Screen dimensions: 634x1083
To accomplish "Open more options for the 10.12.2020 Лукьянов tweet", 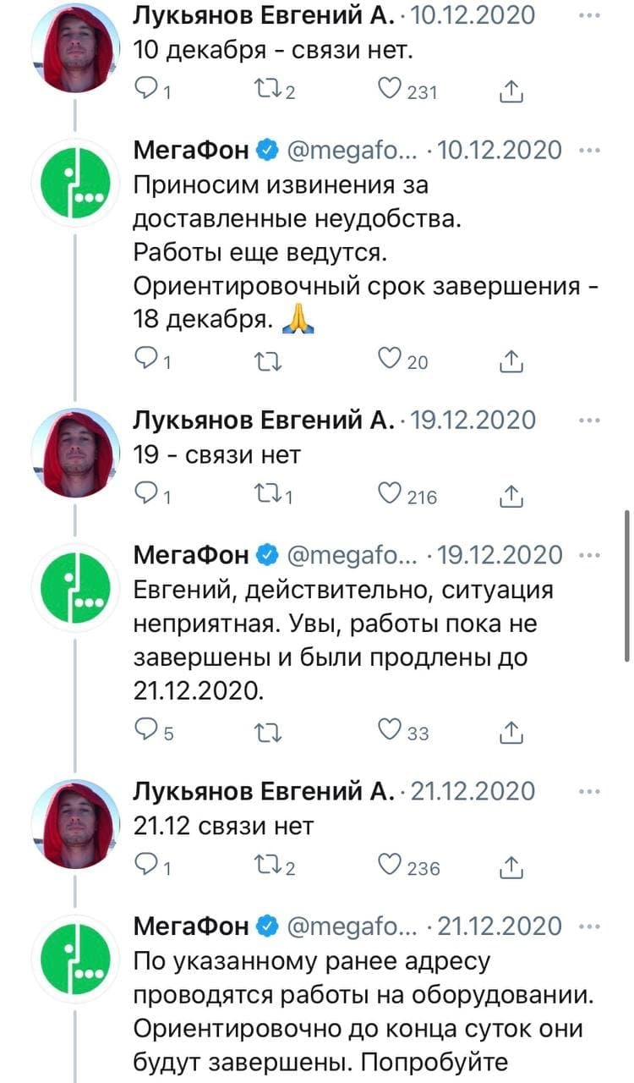I will [x=589, y=15].
